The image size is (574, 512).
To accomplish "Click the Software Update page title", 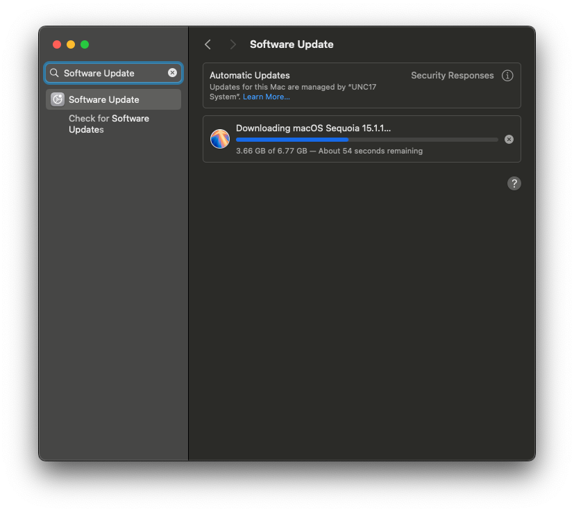I will (292, 44).
